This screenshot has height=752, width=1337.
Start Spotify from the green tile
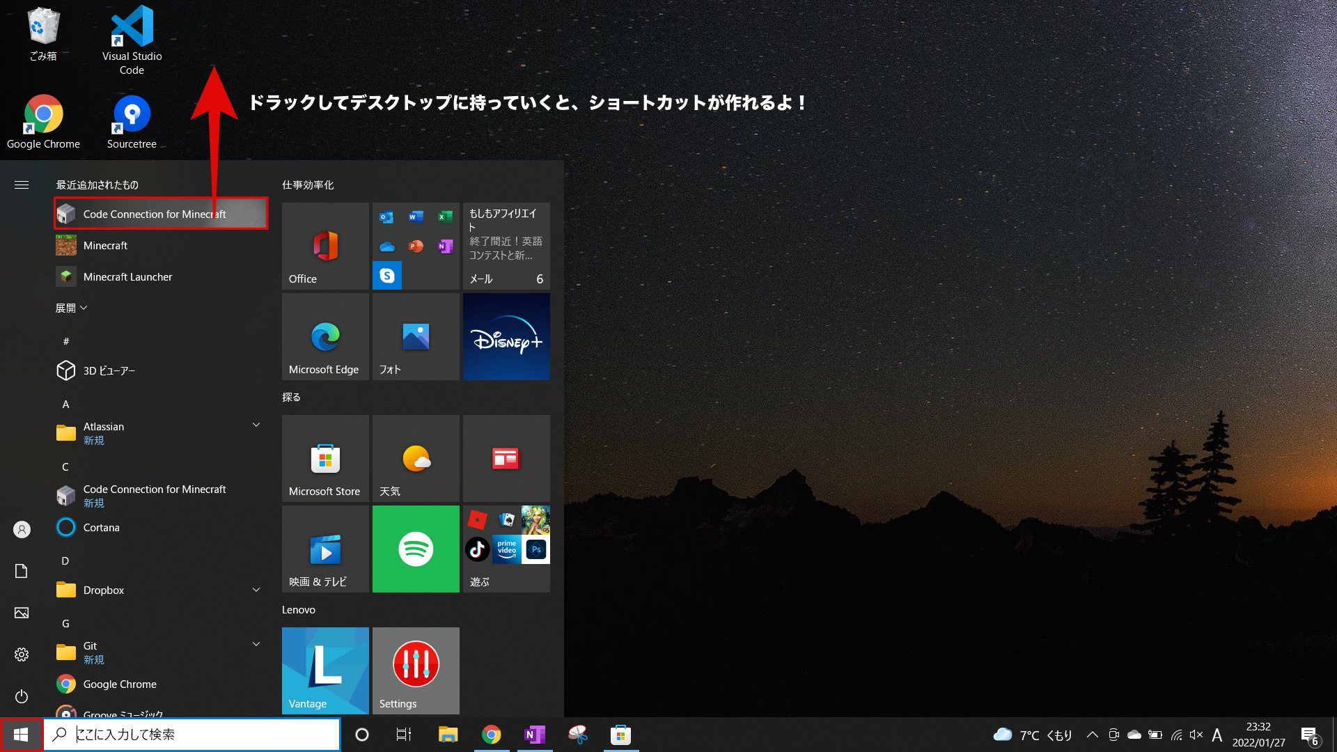(x=416, y=549)
